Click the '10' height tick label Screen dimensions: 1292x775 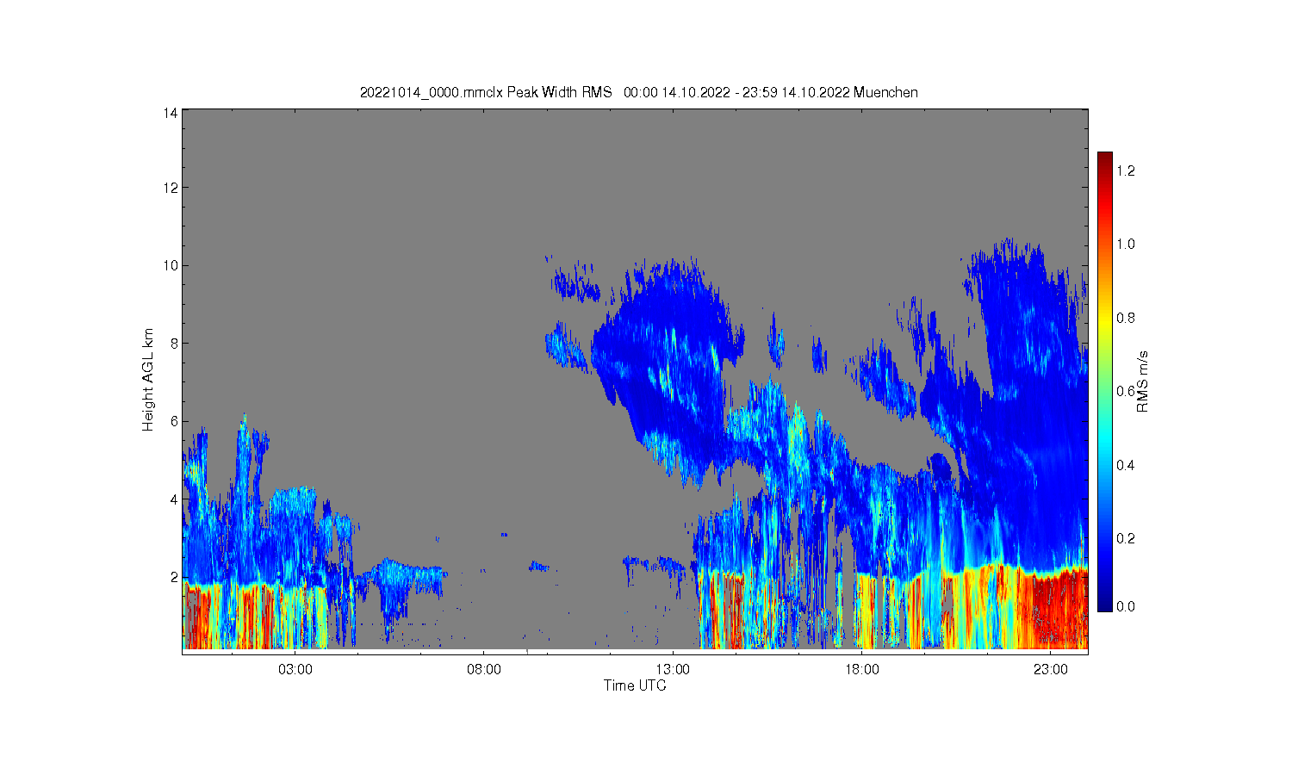coord(171,265)
